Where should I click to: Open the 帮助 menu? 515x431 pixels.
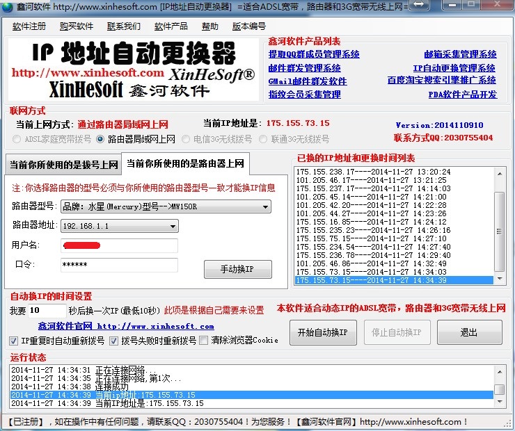pyautogui.click(x=210, y=26)
